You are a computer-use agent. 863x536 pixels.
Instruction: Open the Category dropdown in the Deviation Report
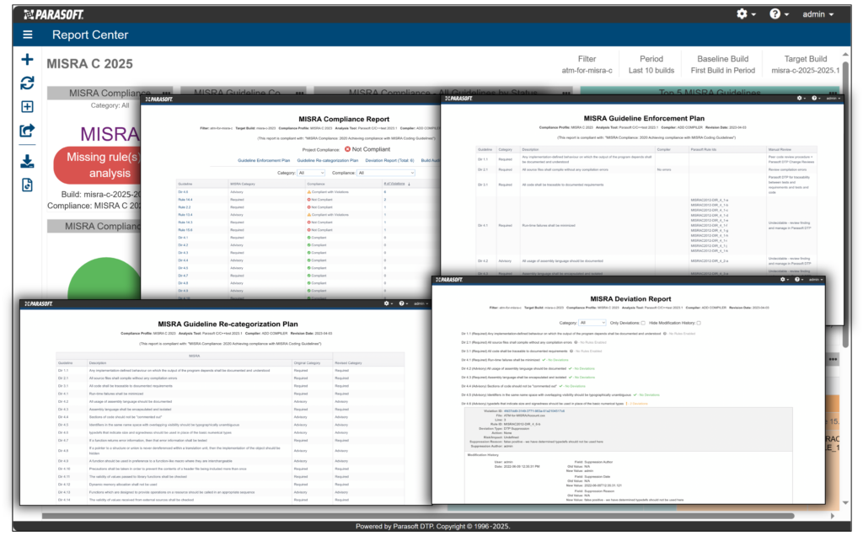[592, 323]
